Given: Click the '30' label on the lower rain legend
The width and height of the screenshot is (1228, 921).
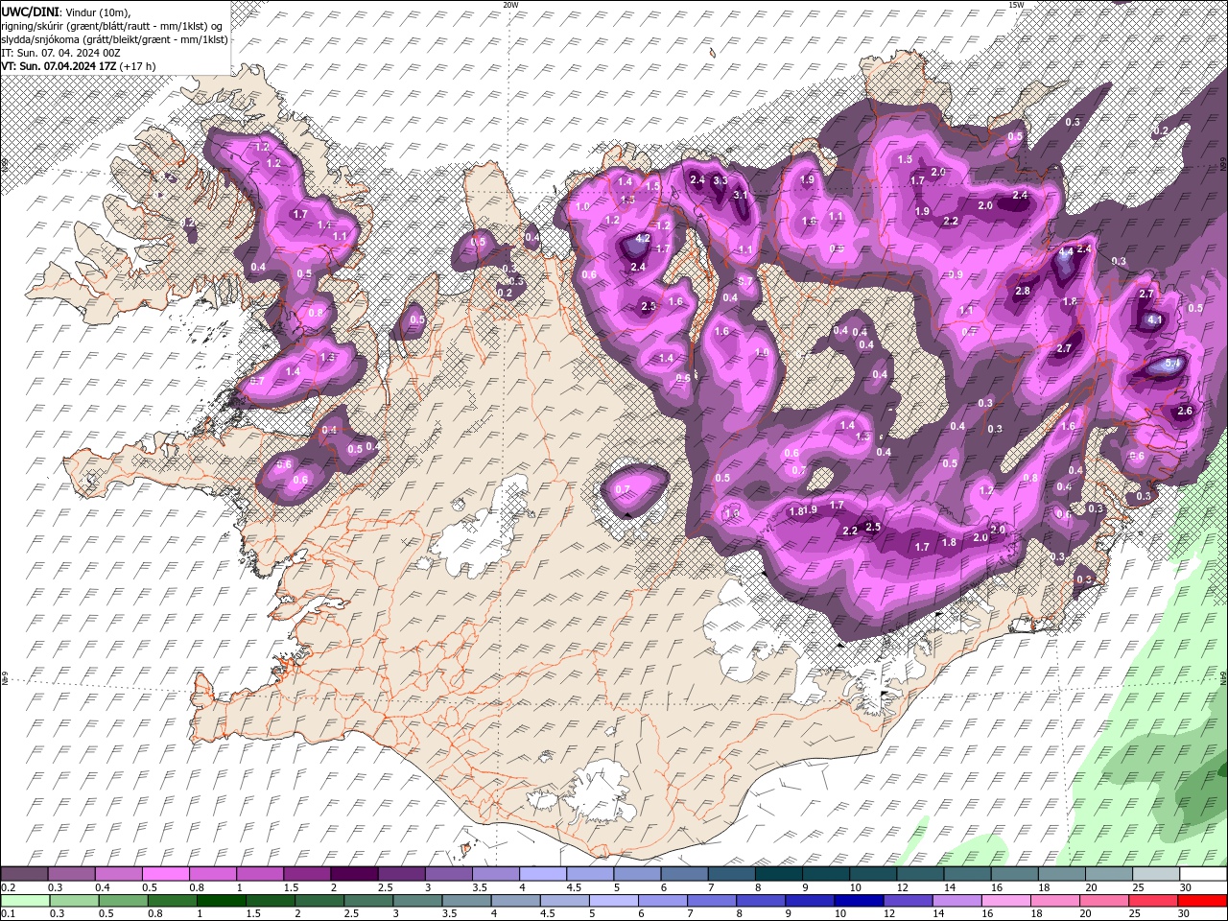Looking at the screenshot, I should pos(1183,914).
